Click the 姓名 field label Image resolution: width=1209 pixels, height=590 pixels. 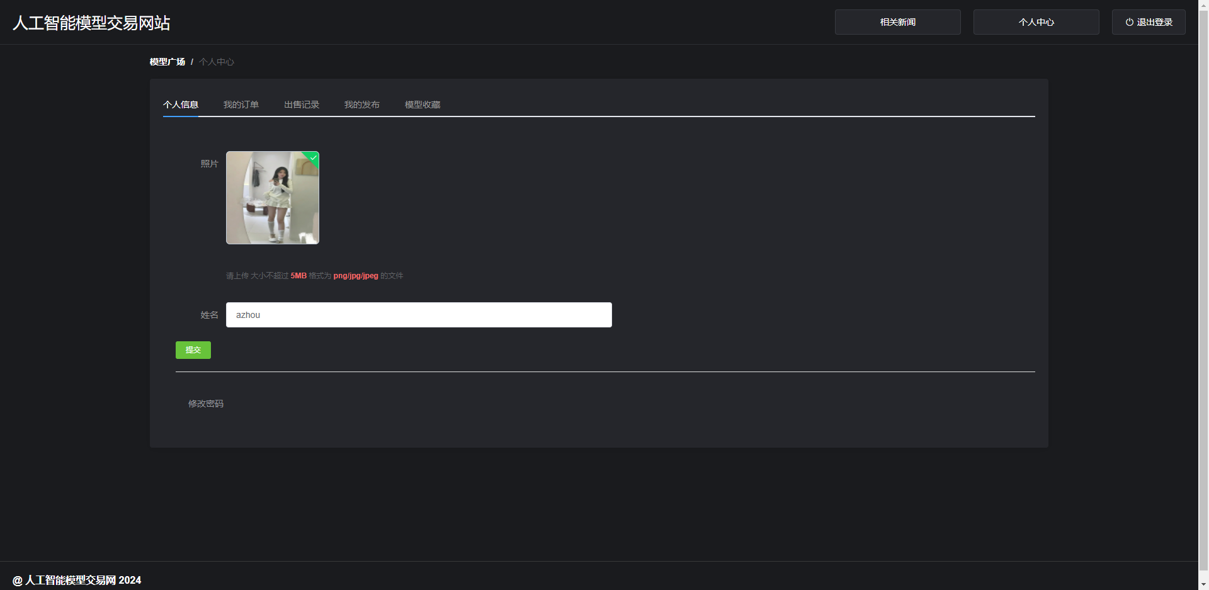point(209,315)
